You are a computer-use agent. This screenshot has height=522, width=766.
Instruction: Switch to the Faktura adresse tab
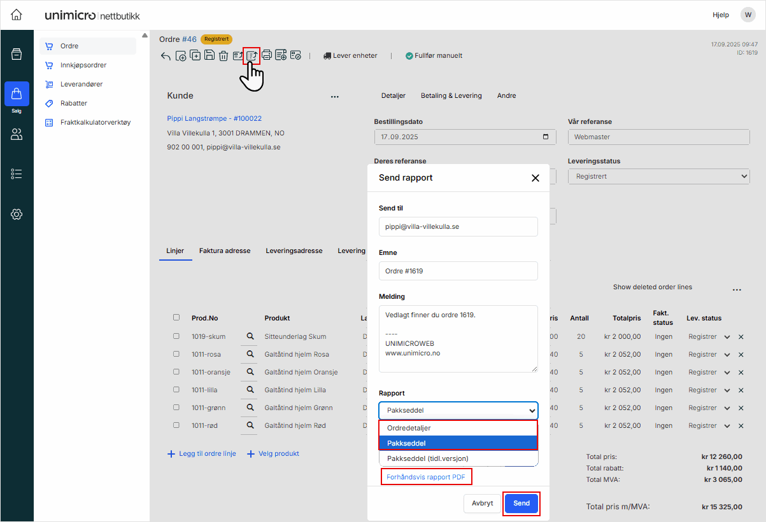225,251
